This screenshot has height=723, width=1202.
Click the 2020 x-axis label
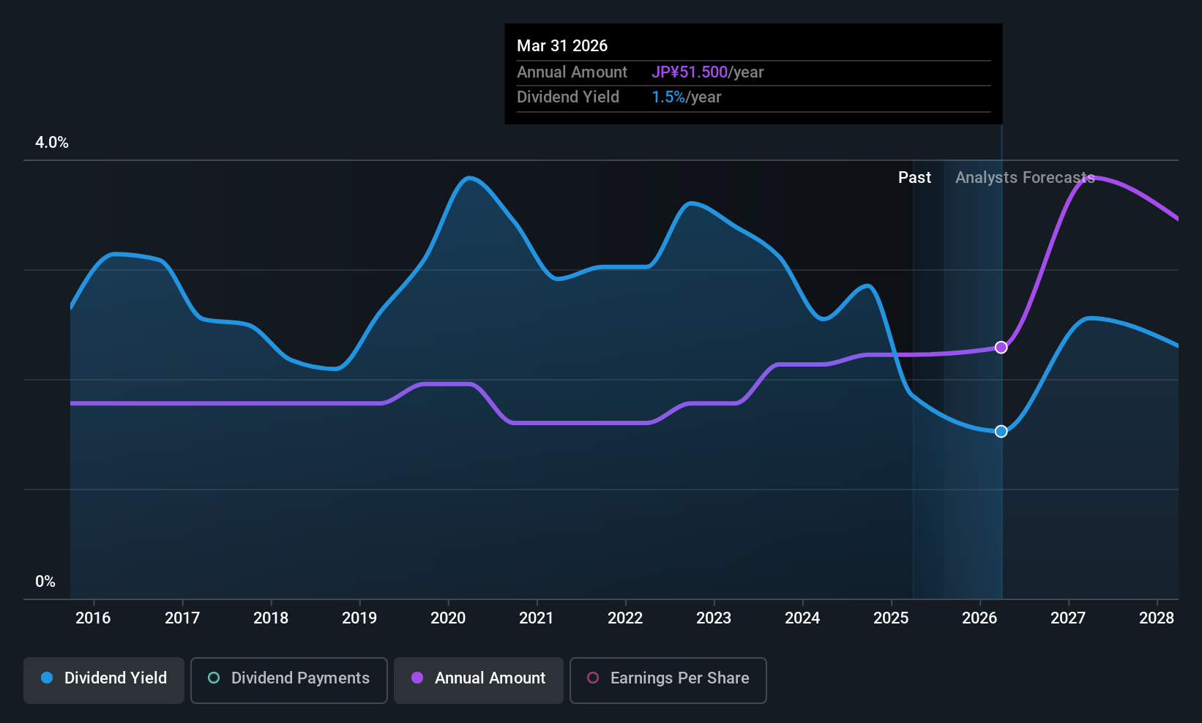pos(448,618)
